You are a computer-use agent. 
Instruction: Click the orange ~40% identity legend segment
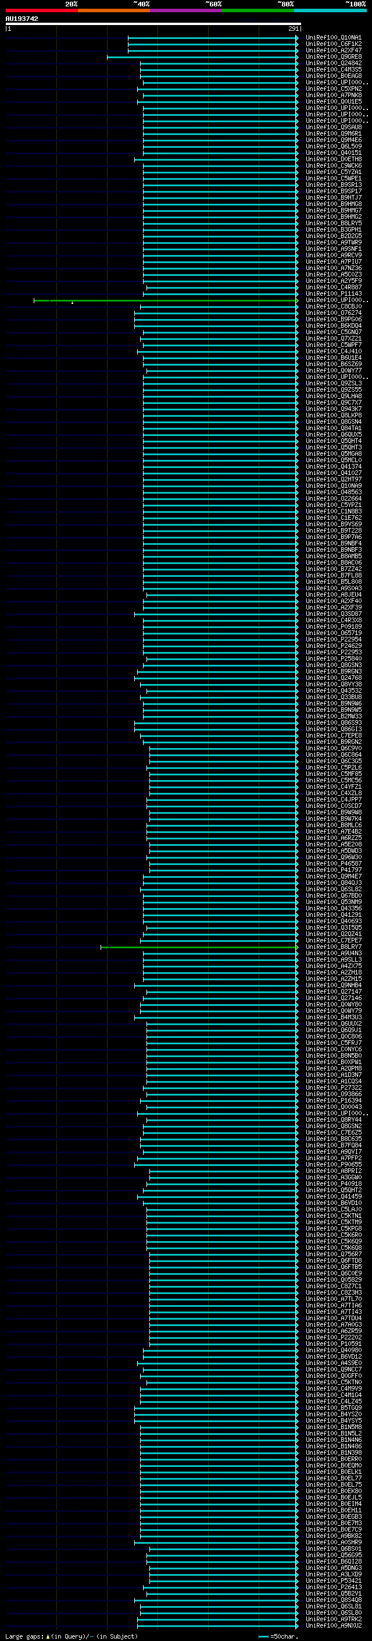pyautogui.click(x=114, y=10)
